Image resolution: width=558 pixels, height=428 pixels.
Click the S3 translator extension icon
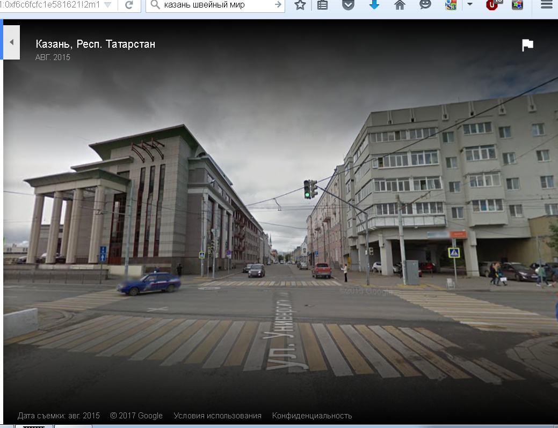[451, 5]
